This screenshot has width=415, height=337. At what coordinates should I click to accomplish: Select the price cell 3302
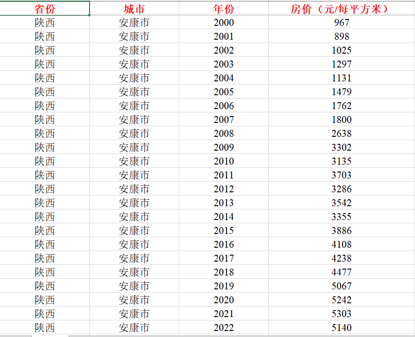(342, 147)
